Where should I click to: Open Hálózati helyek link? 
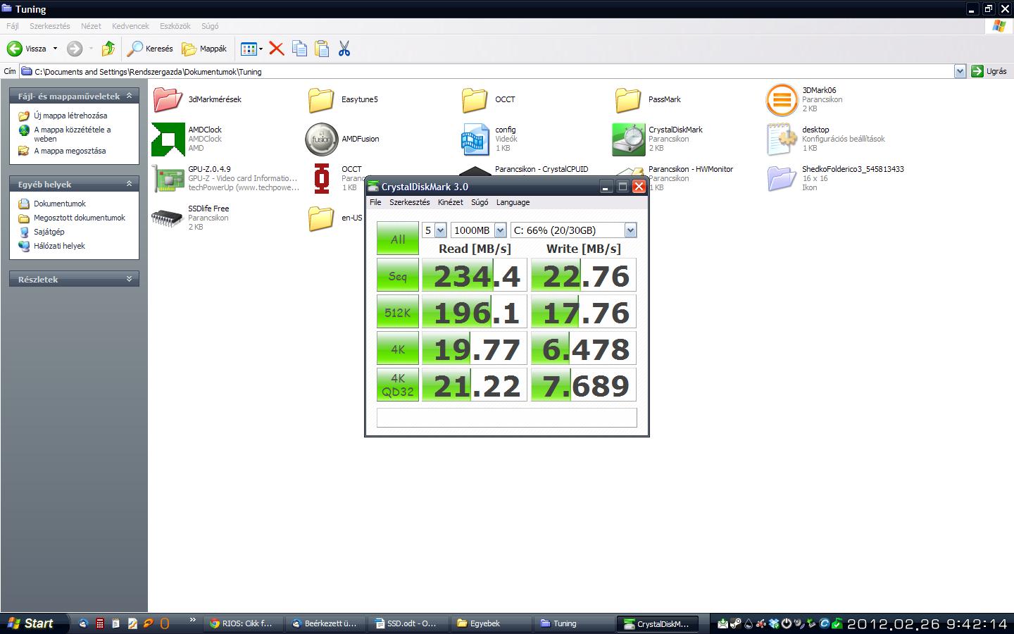tap(59, 246)
